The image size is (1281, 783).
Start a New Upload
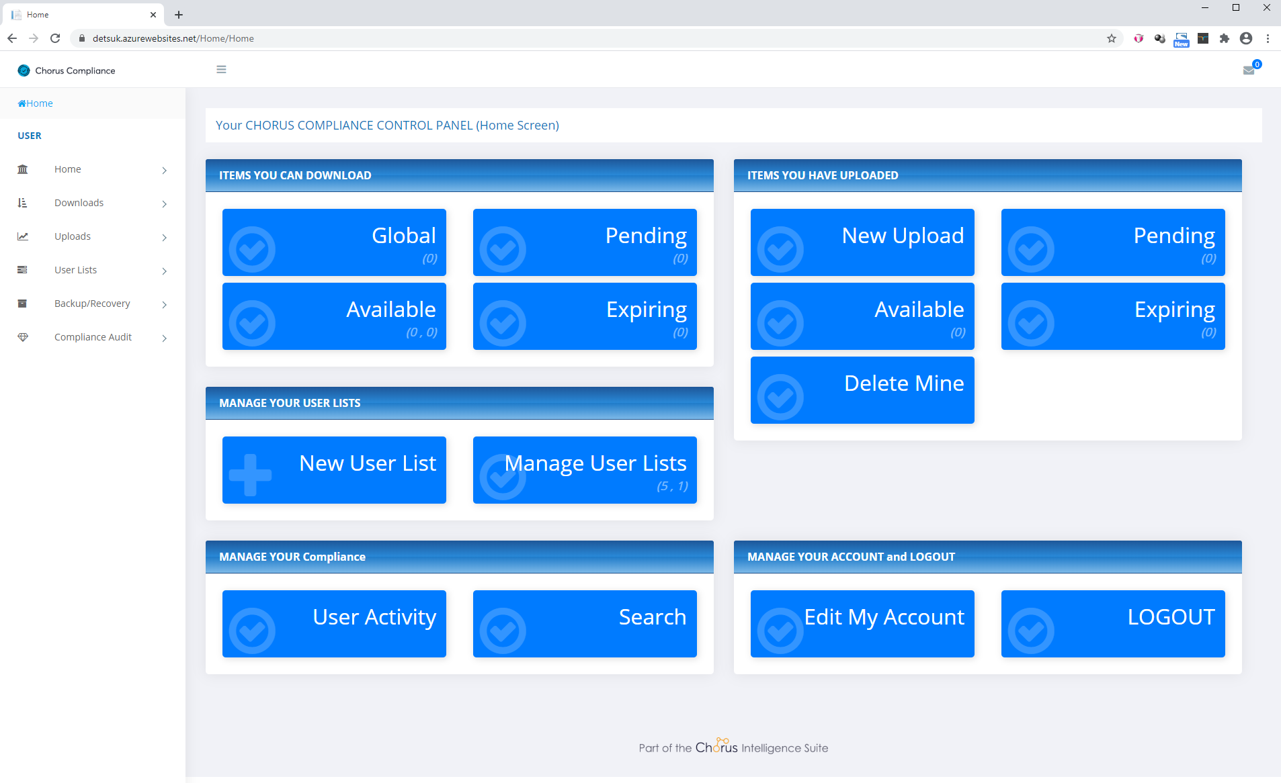click(x=862, y=242)
